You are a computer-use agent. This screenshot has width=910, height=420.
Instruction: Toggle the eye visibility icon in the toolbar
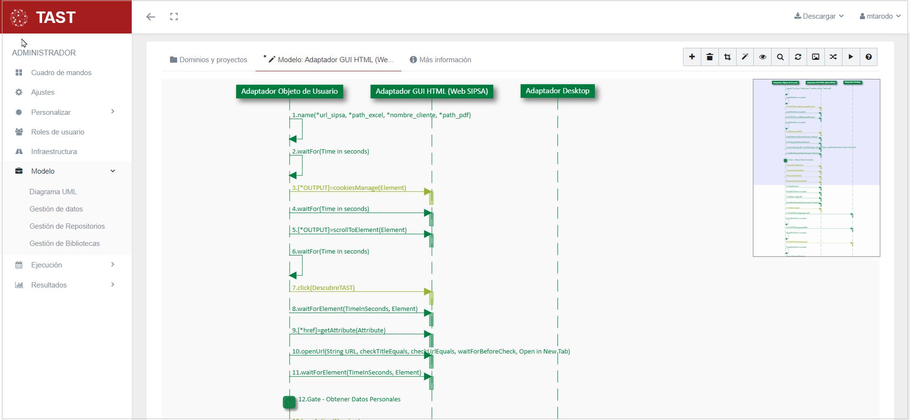tap(762, 57)
